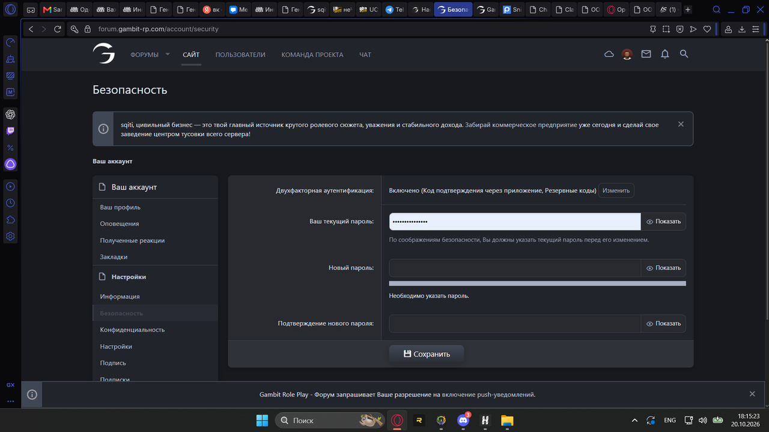Image resolution: width=769 pixels, height=432 pixels.
Task: Open the GX Cleaner broom icon
Action: tap(10, 59)
